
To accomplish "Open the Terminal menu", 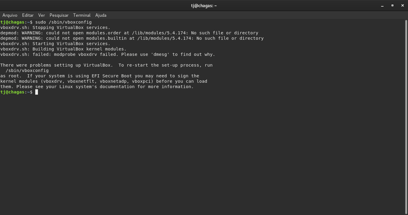I will pyautogui.click(x=82, y=15).
